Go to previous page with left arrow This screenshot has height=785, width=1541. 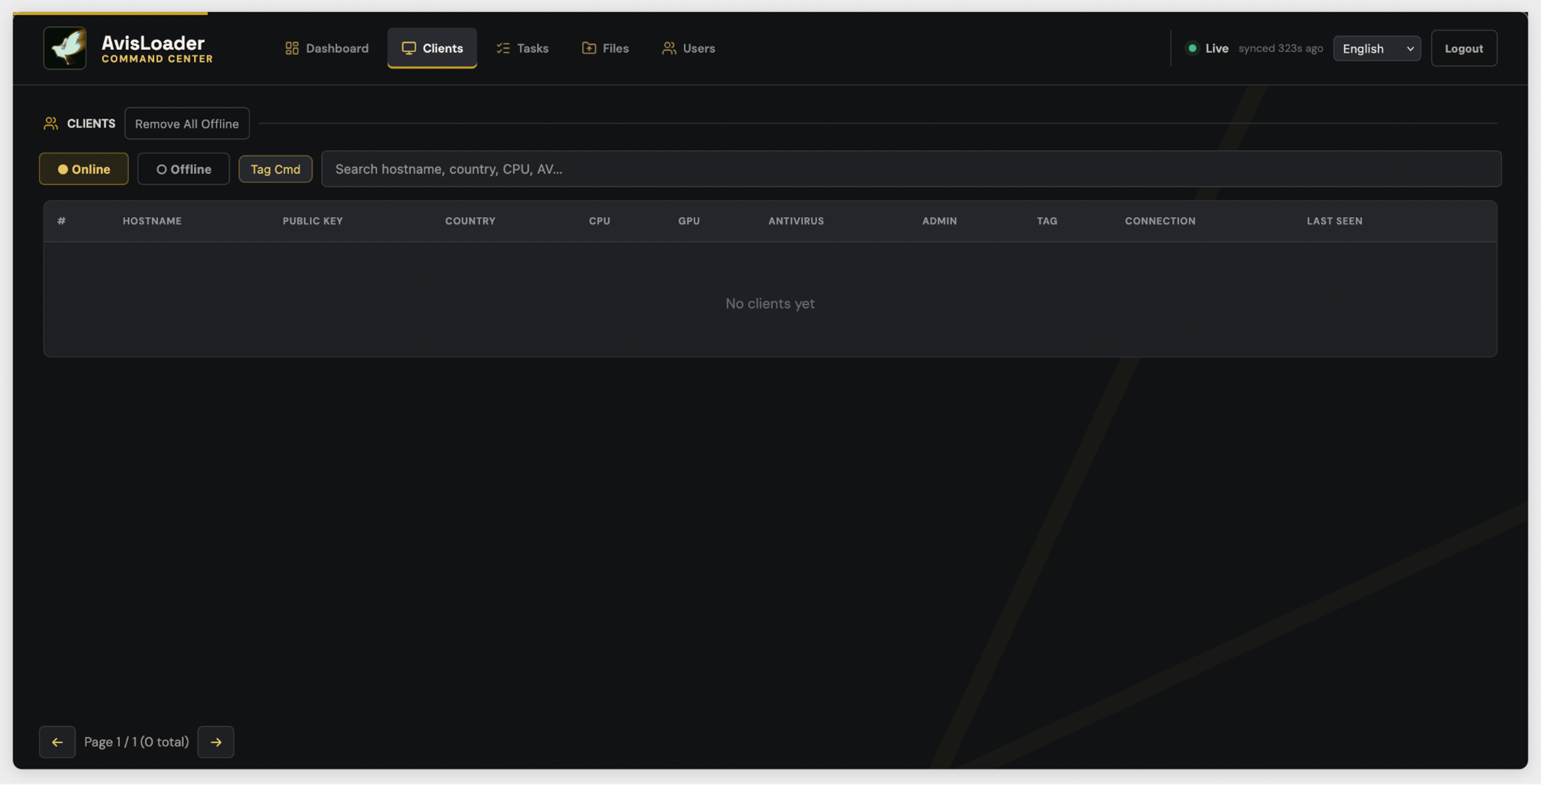pos(57,742)
